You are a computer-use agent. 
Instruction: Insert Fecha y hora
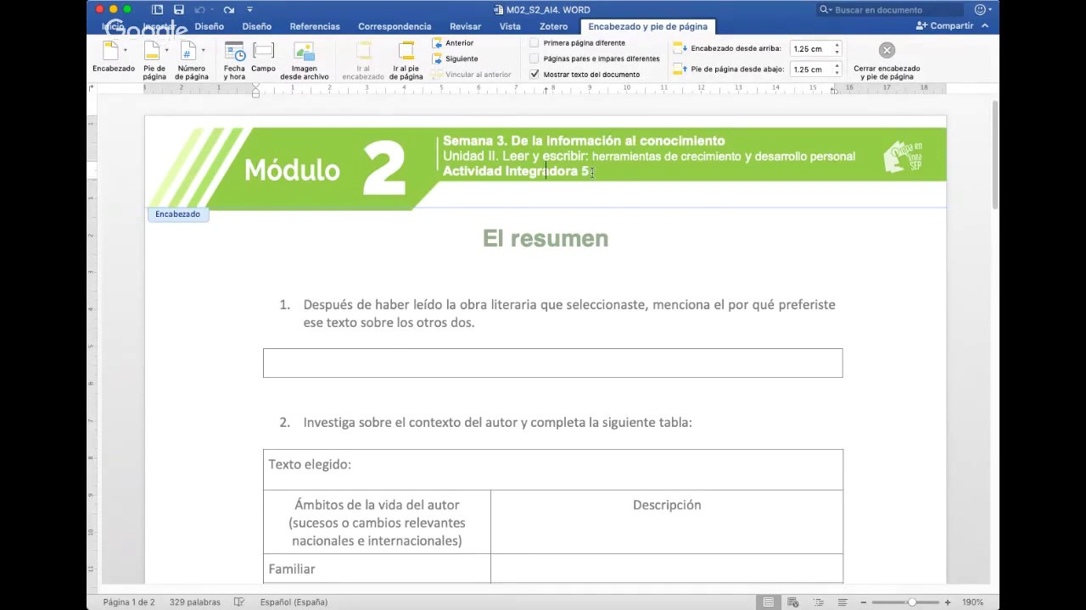234,59
